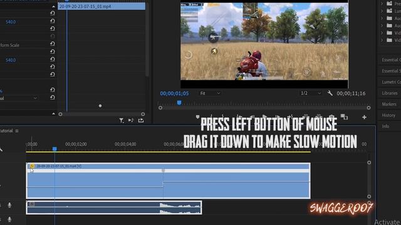The height and width of the screenshot is (225, 401).
Task: Click the upper vertical zoom handle of the timeline
Action: (x=369, y=162)
